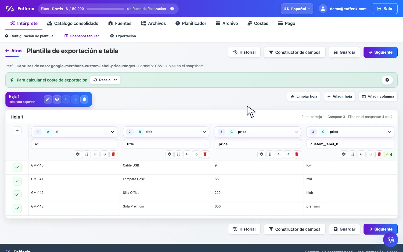The width and height of the screenshot is (403, 252).
Task: Delete Hoja 1 sheet trash icon
Action: [84, 99]
